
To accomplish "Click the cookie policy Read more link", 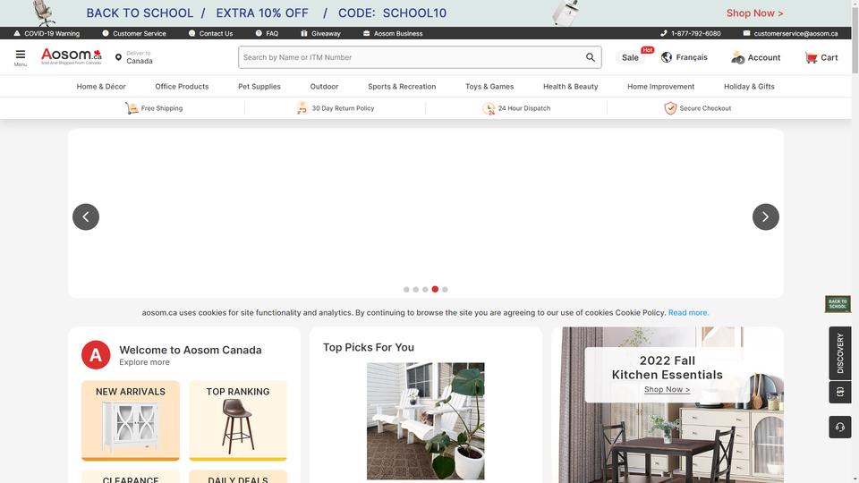I will [688, 313].
